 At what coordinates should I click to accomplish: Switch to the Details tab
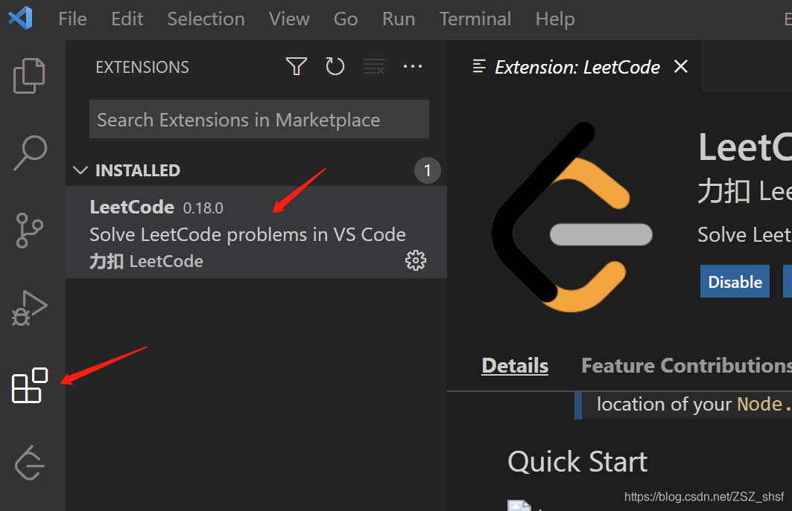tap(515, 366)
